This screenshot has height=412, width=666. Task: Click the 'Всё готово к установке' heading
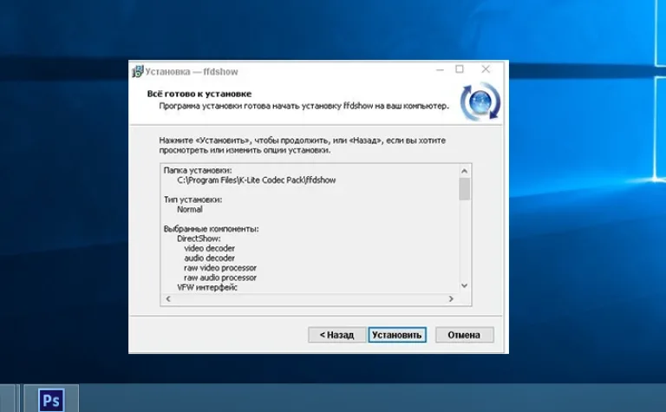[x=199, y=94]
